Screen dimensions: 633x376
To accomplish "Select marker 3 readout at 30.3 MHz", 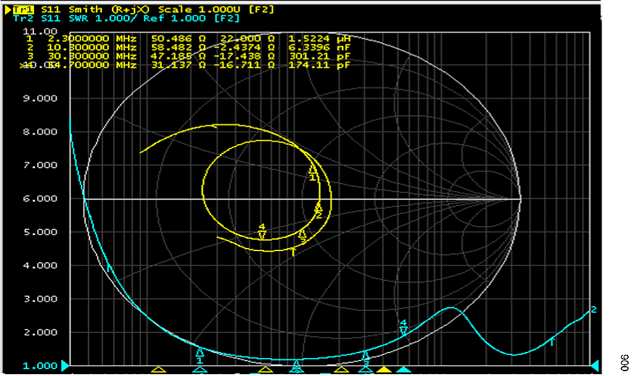I will (188, 56).
